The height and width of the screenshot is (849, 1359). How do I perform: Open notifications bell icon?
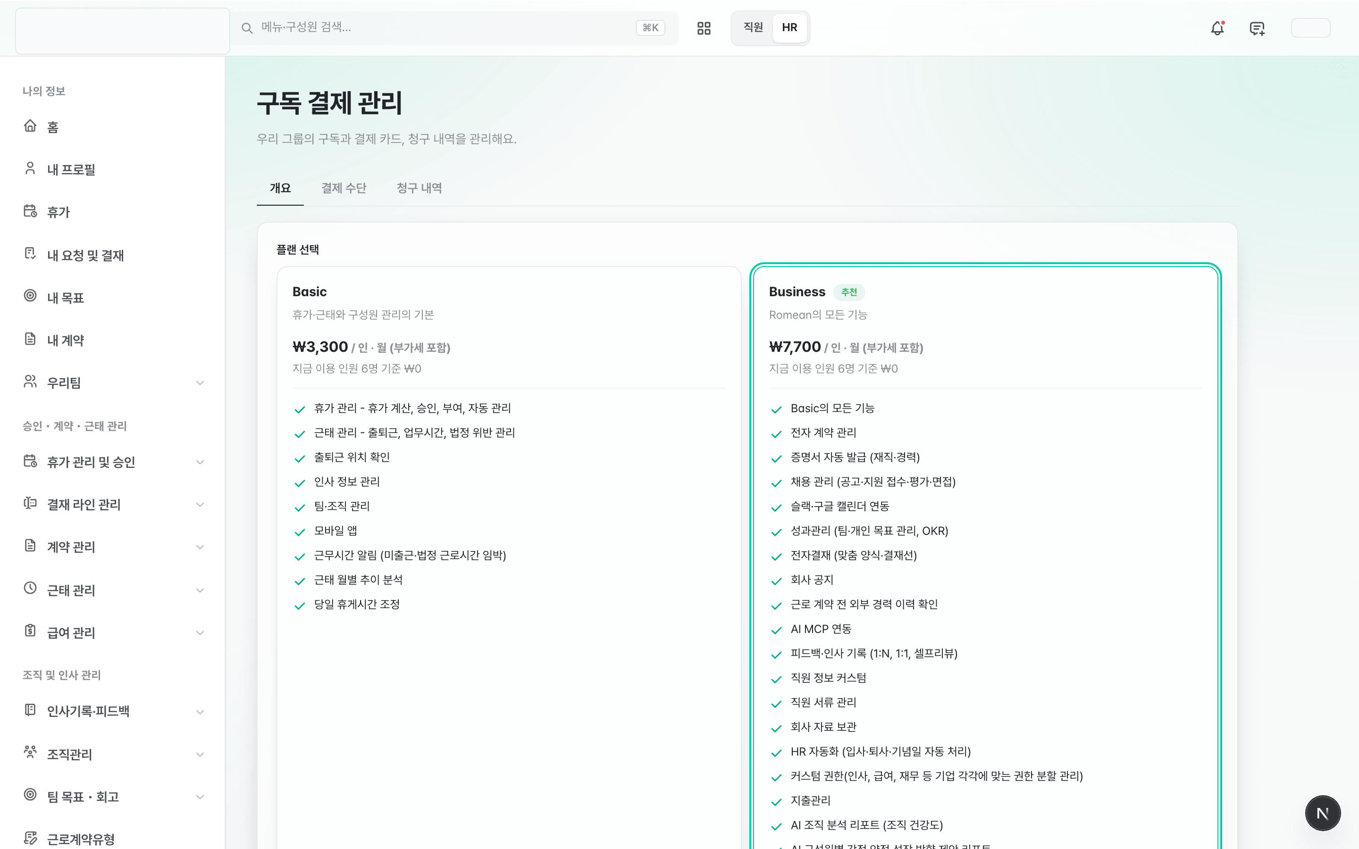(1217, 28)
